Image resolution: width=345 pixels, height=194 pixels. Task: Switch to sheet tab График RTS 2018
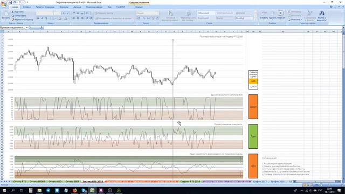190,182
